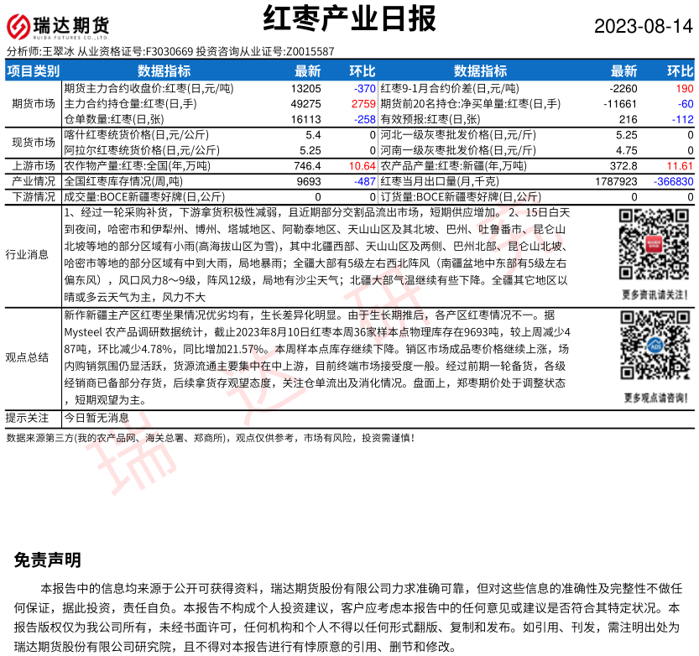Select the 上游市场 category label
Image resolution: width=699 pixels, height=656 pixels.
coord(33,166)
